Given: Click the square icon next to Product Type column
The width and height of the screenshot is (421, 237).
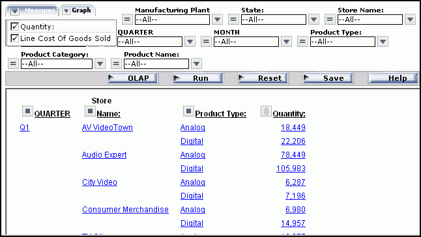Looking at the screenshot, I should pos(188,111).
